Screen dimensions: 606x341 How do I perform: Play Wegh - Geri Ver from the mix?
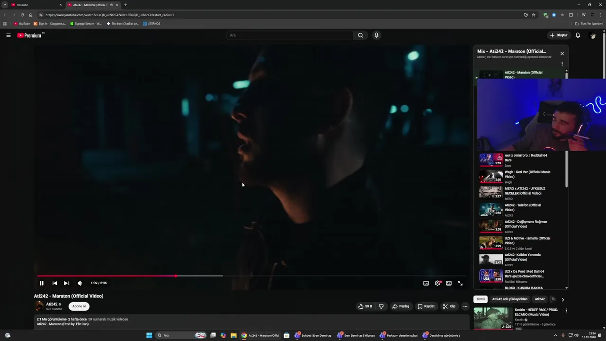(521, 177)
